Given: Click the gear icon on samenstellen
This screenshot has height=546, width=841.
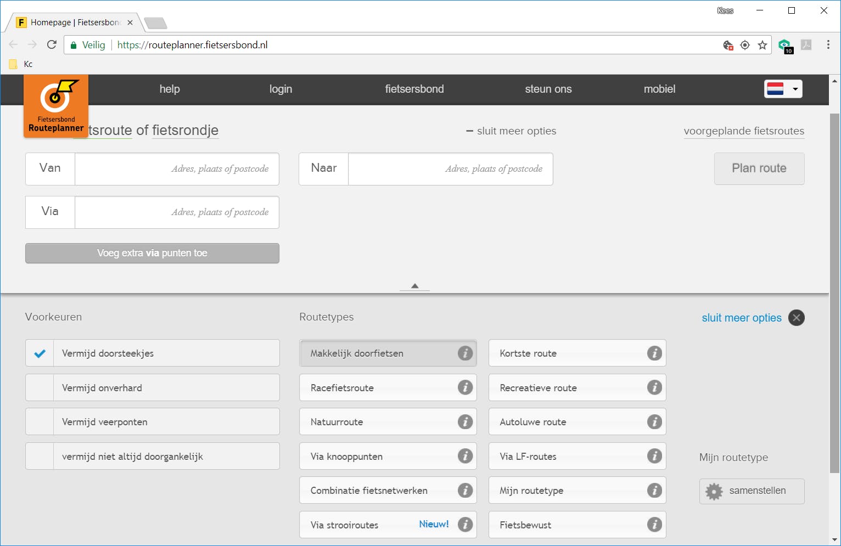Looking at the screenshot, I should pos(714,491).
